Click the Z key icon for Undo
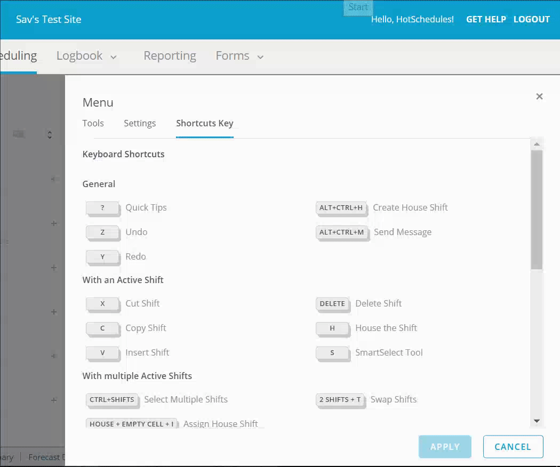Screen dimensions: 560x467 pyautogui.click(x=102, y=232)
